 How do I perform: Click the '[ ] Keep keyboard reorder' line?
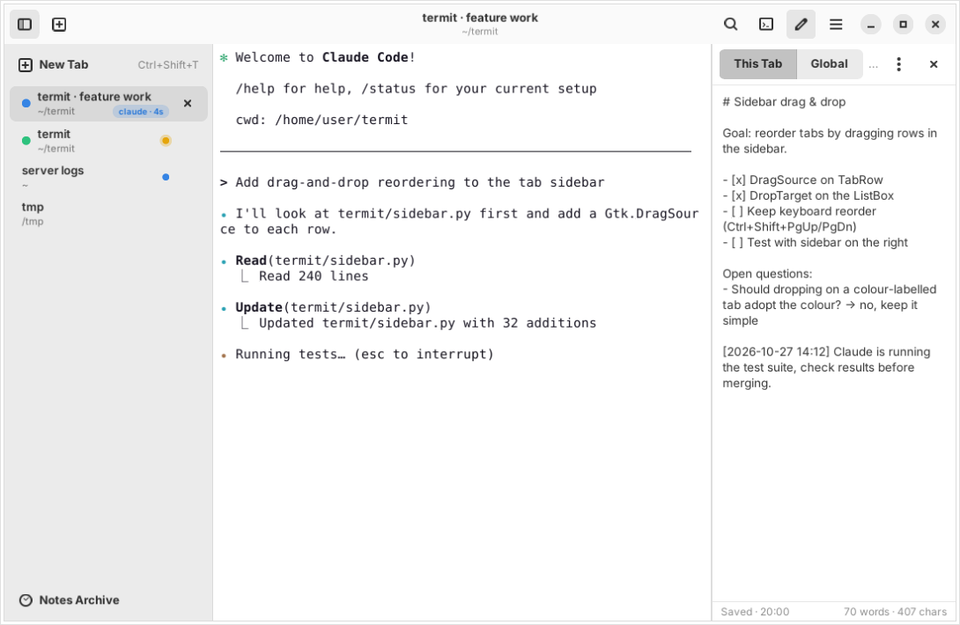[x=799, y=211]
